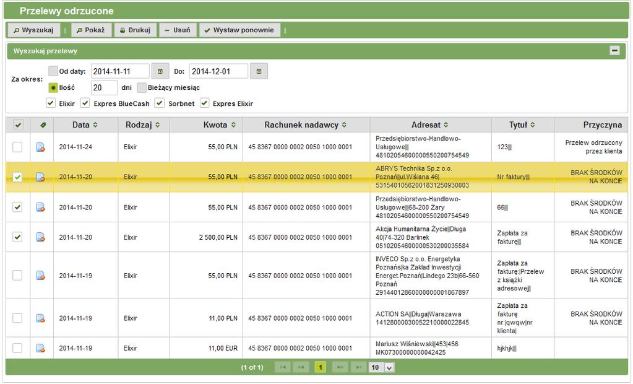Toggle the Sorbnet filter checkbox
This screenshot has height=384, width=633.
(x=160, y=103)
